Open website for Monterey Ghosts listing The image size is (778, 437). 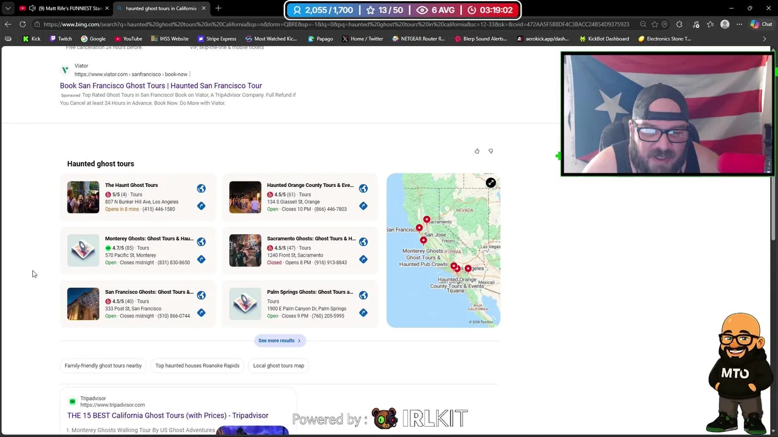click(x=201, y=242)
